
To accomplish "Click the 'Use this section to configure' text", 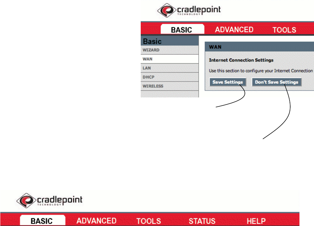I will [261, 71].
